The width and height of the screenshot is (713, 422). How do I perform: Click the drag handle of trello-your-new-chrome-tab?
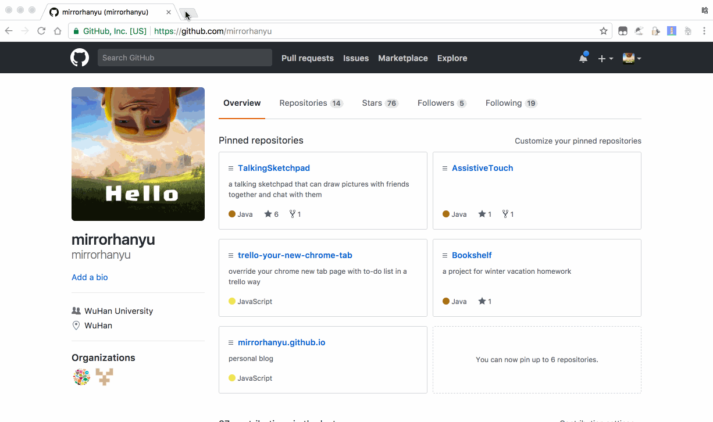[231, 255]
